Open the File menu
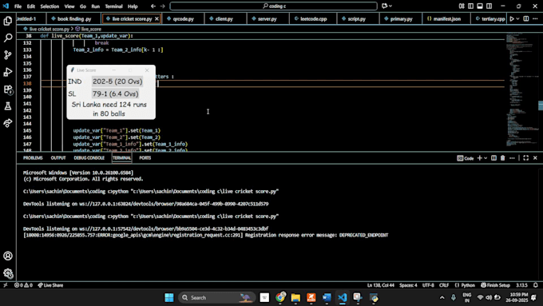 click(18, 6)
